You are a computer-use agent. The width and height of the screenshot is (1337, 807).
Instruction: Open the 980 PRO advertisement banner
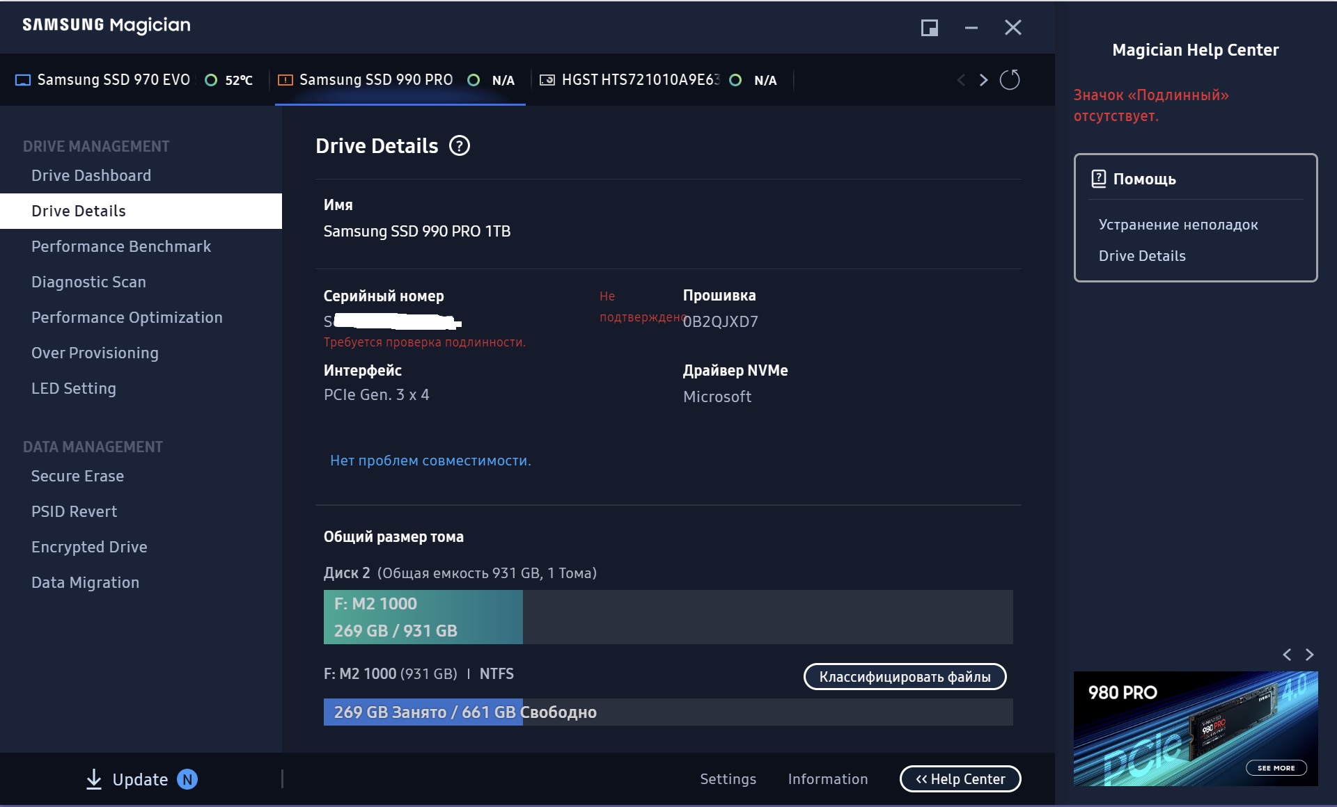[x=1195, y=728]
